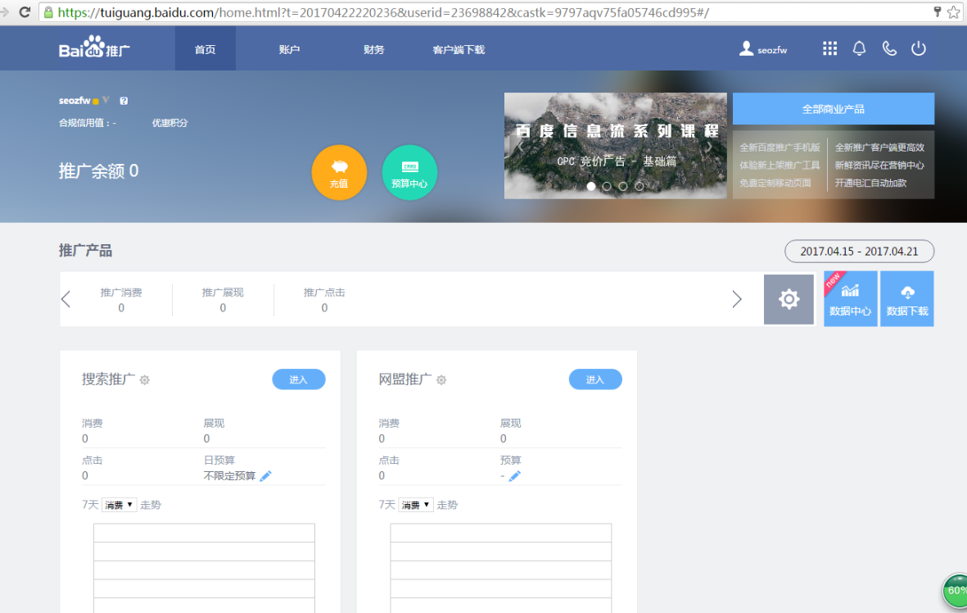
Task: Click right chevron in metrics strip
Action: [737, 299]
